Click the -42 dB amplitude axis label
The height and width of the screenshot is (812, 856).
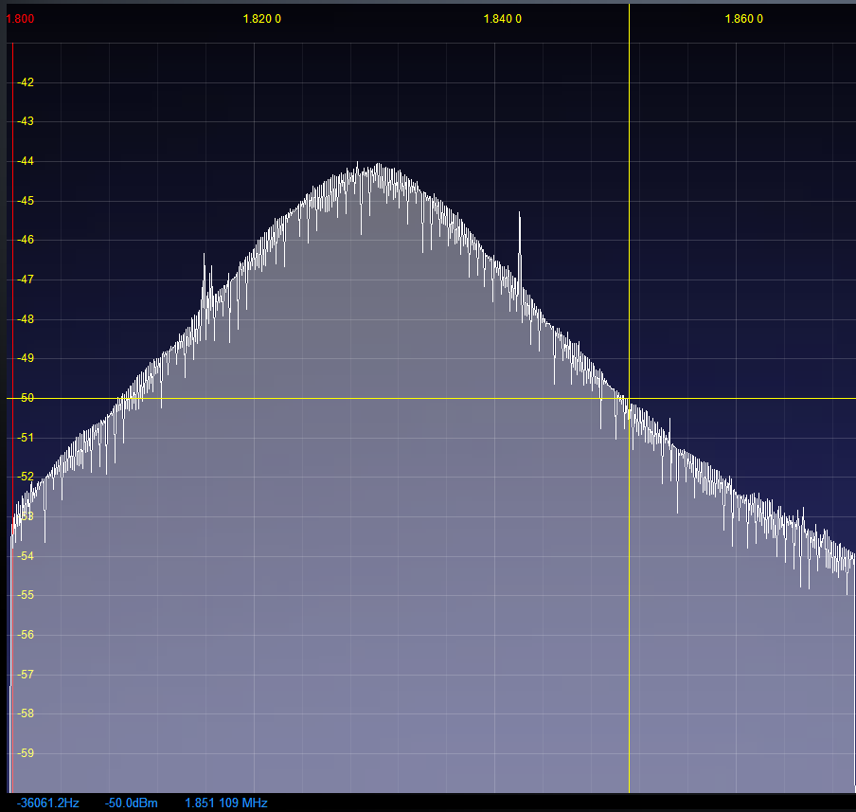pos(26,82)
